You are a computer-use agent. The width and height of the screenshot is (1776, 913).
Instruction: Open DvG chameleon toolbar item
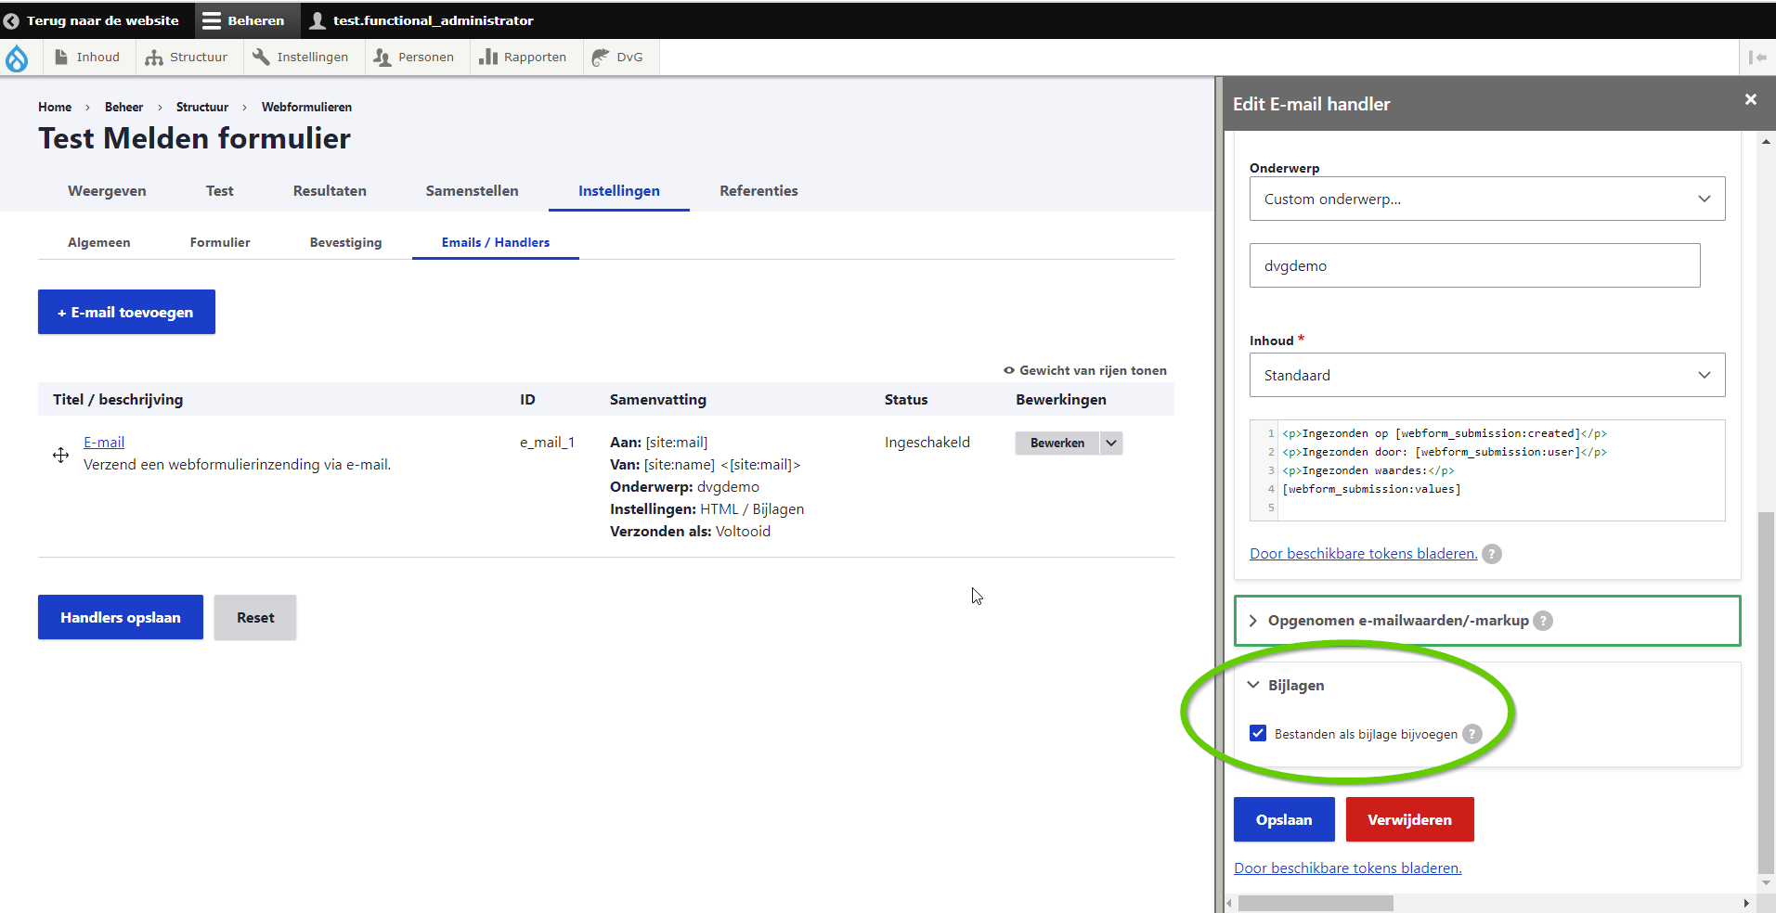[617, 58]
